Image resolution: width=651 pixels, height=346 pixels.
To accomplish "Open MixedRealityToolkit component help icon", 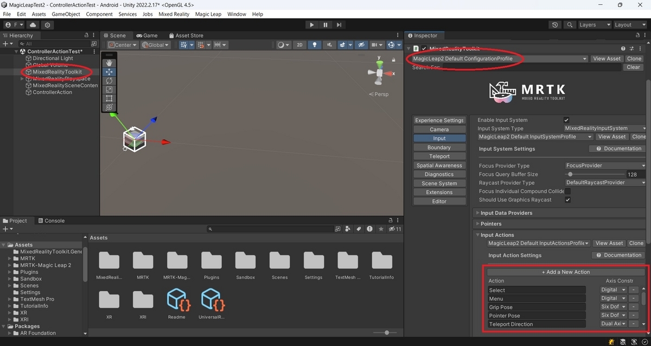I will click(623, 49).
